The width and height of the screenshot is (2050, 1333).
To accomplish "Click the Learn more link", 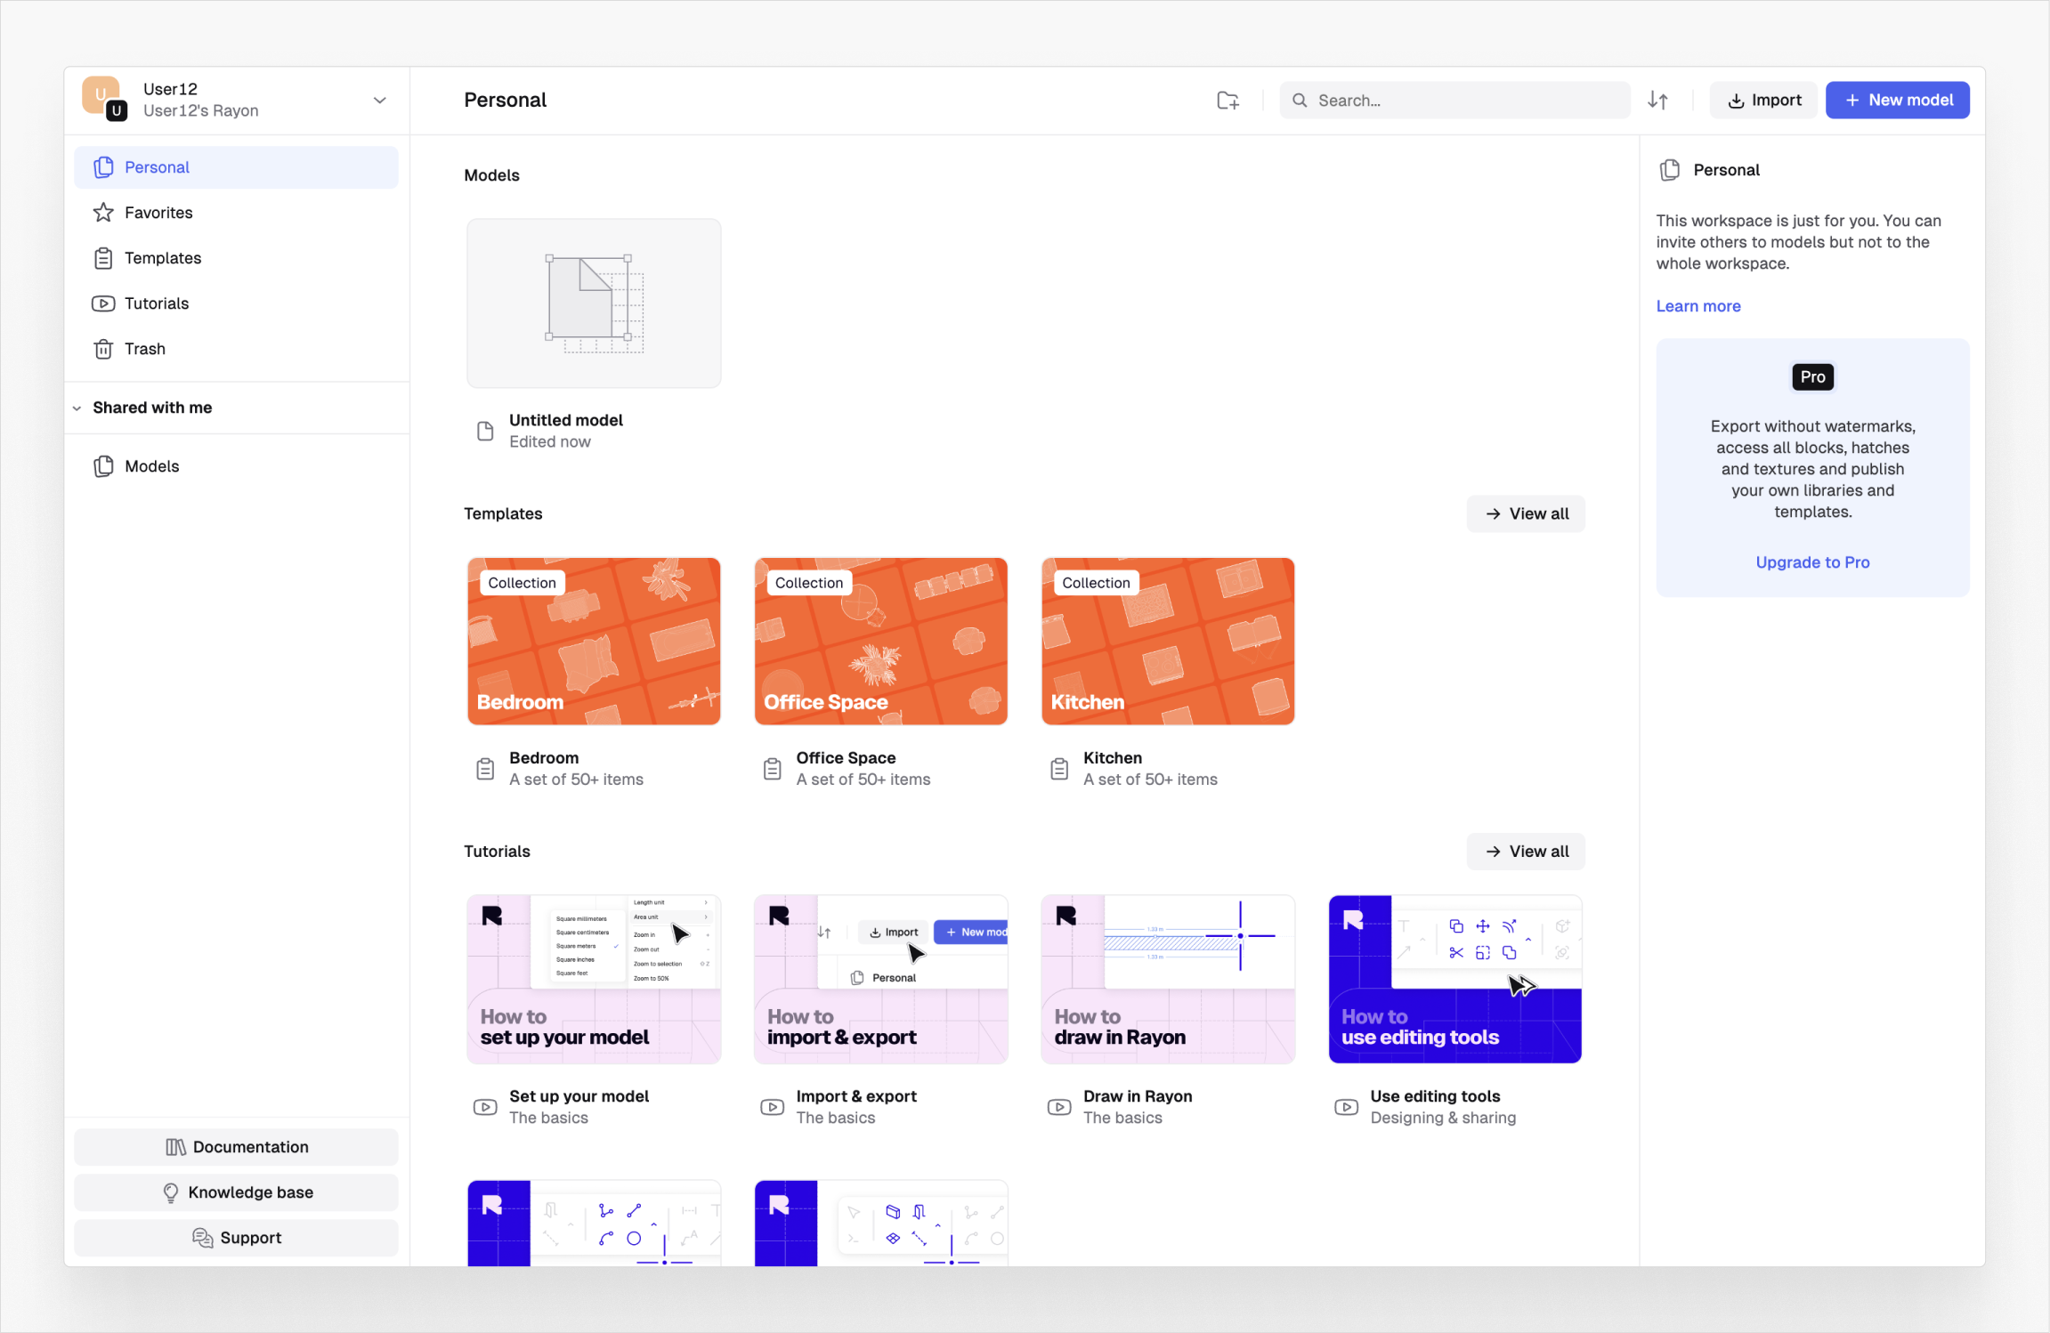I will point(1698,306).
